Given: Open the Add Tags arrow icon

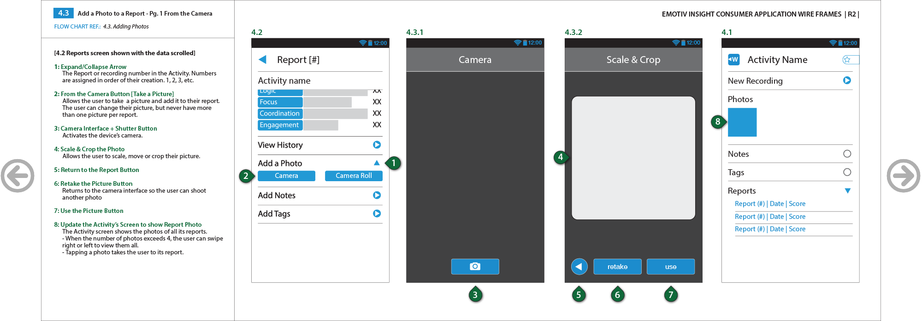Looking at the screenshot, I should click(377, 214).
